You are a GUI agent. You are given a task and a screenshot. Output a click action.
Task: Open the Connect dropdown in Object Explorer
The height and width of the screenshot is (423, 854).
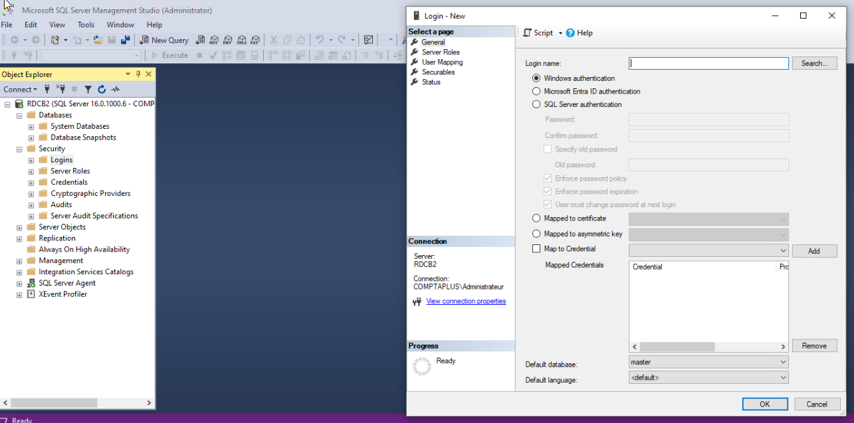click(x=20, y=89)
